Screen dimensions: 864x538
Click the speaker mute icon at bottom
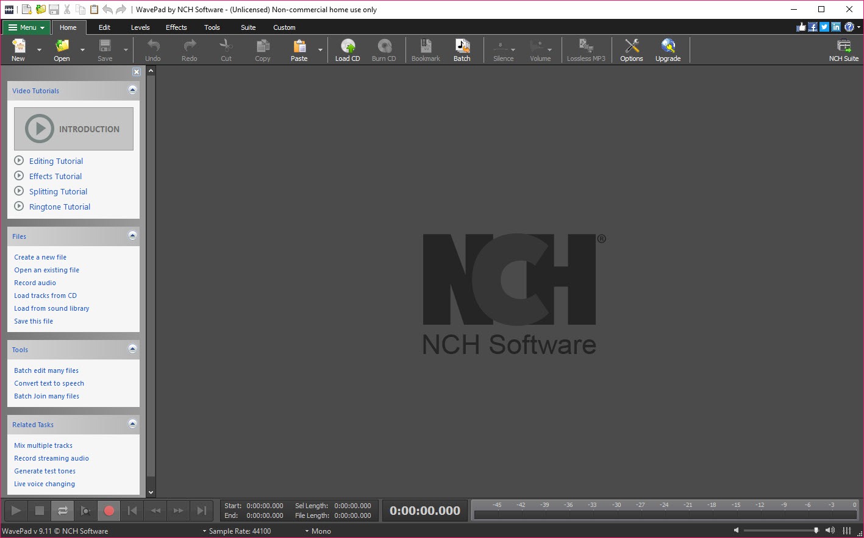736,531
